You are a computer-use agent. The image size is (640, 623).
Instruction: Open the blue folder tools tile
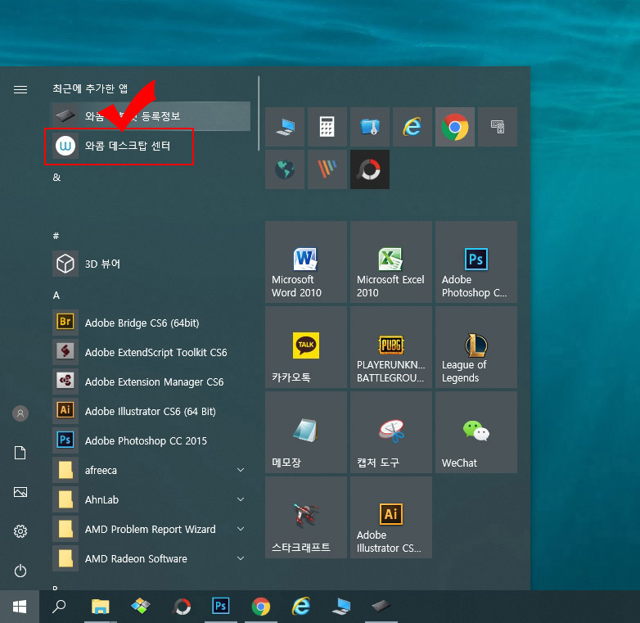coord(370,127)
